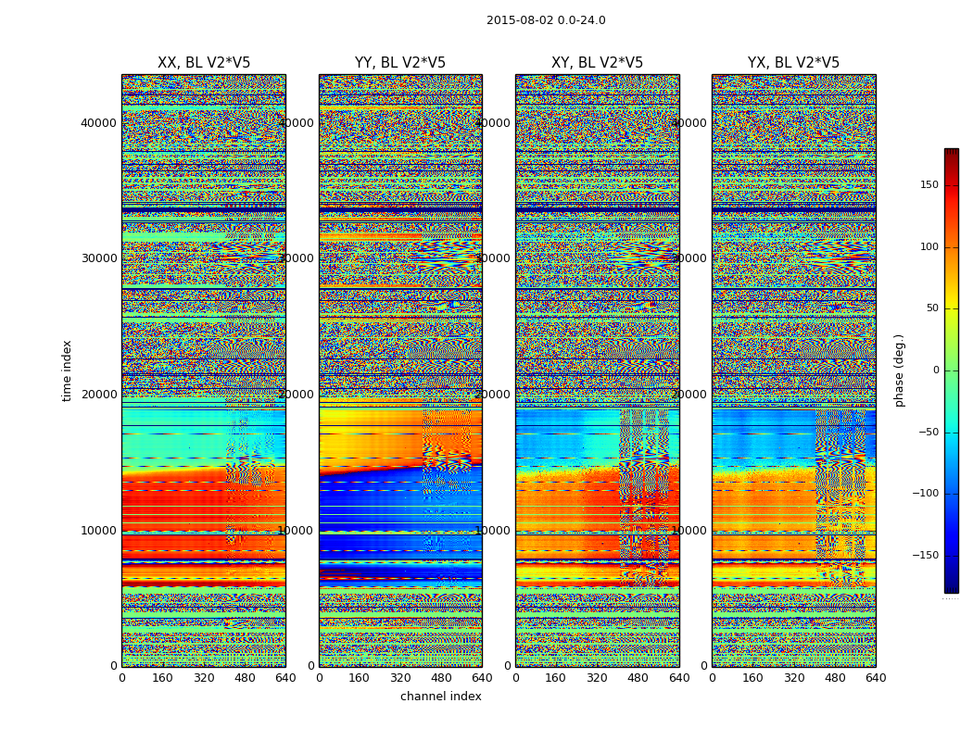Click x-axis tick '320' under XY panel
The height and width of the screenshot is (741, 973).
[x=597, y=678]
